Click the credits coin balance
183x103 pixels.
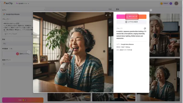(x=164, y=3)
